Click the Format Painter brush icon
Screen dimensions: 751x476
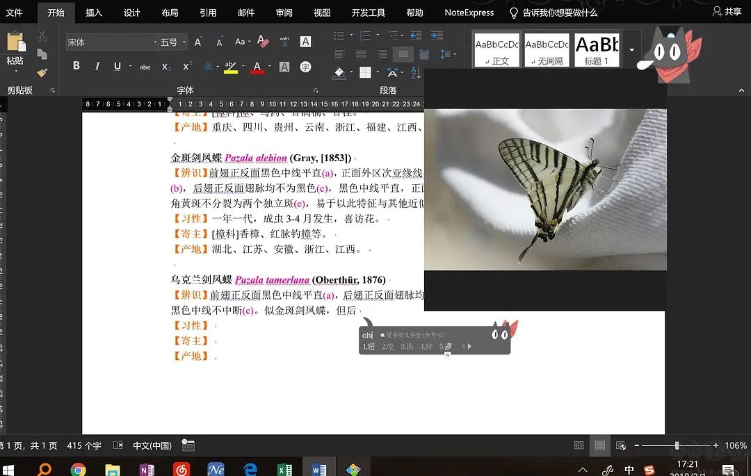42,72
